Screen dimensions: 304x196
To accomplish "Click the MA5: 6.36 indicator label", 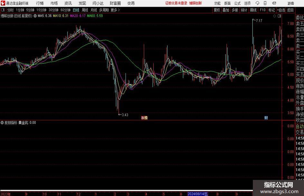I will (45, 16).
